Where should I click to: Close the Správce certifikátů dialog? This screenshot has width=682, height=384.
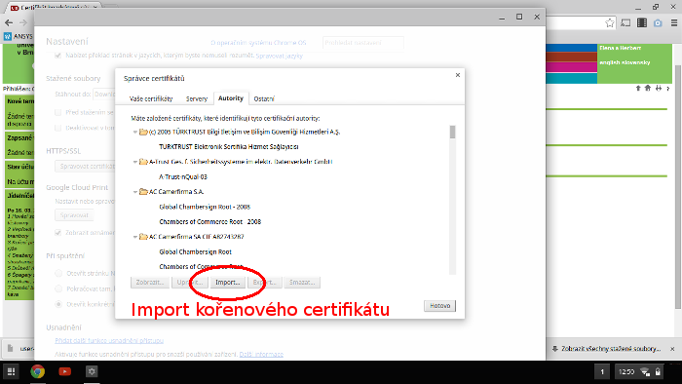point(458,75)
